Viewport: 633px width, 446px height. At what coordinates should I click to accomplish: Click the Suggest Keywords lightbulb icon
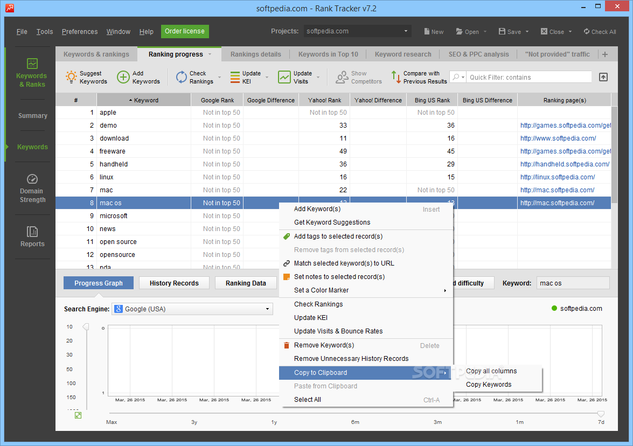[x=71, y=76]
